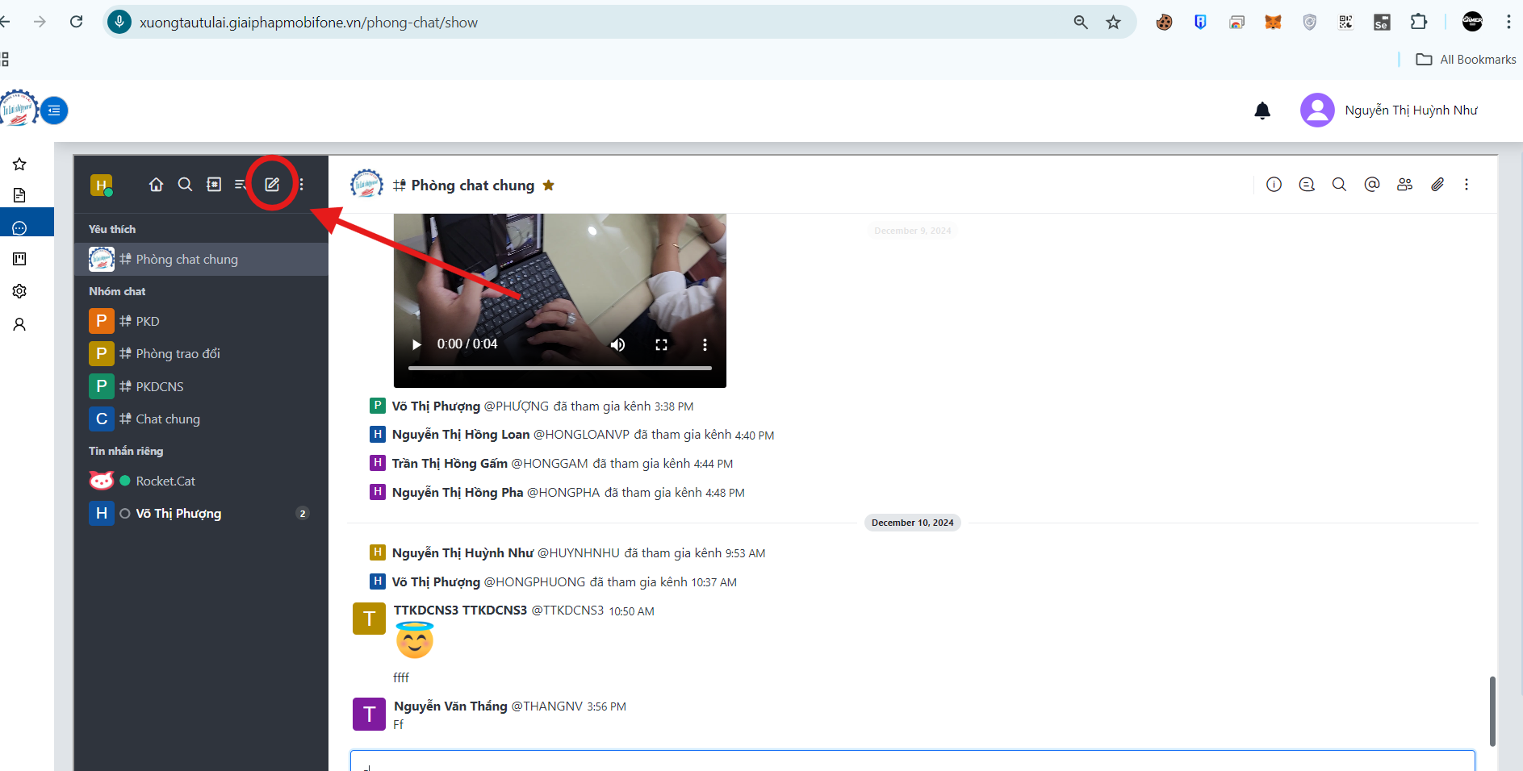Search rooms using sidebar magnifier icon
Image resolution: width=1523 pixels, height=771 pixels.
click(x=185, y=185)
